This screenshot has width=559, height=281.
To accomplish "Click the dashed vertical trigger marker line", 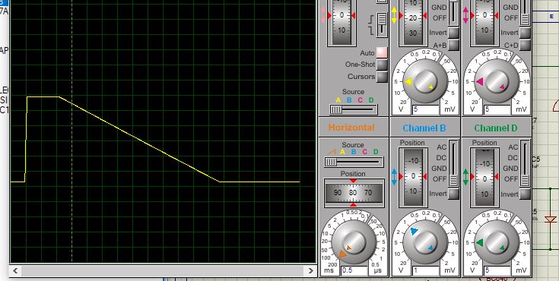I will point(72,131).
